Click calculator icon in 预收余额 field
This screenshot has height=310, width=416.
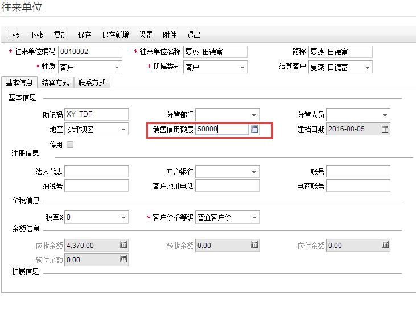pos(254,245)
